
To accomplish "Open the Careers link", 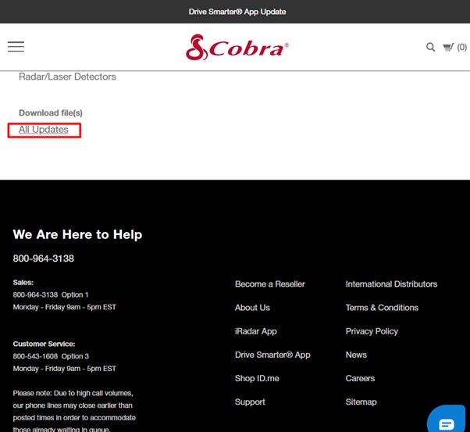I will pos(360,379).
